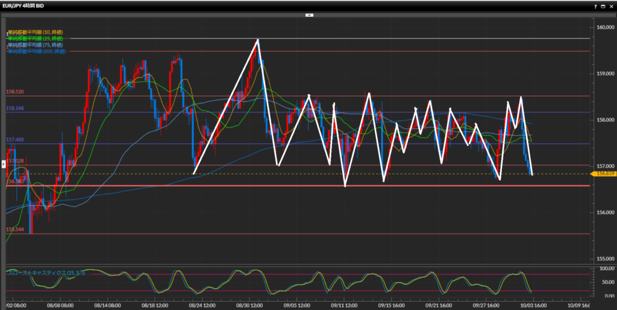617x310 pixels.
Task: Expand the left side panel arrow
Action: [3, 163]
